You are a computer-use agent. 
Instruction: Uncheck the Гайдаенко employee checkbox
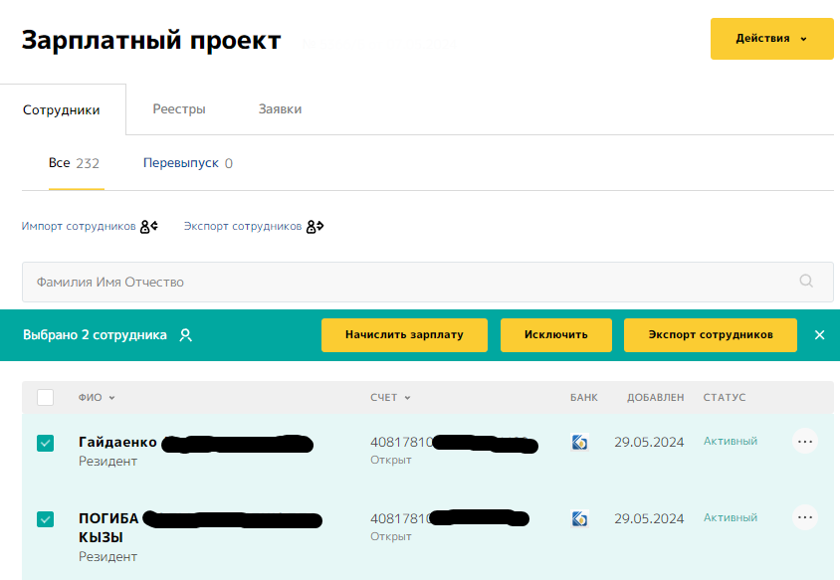45,443
